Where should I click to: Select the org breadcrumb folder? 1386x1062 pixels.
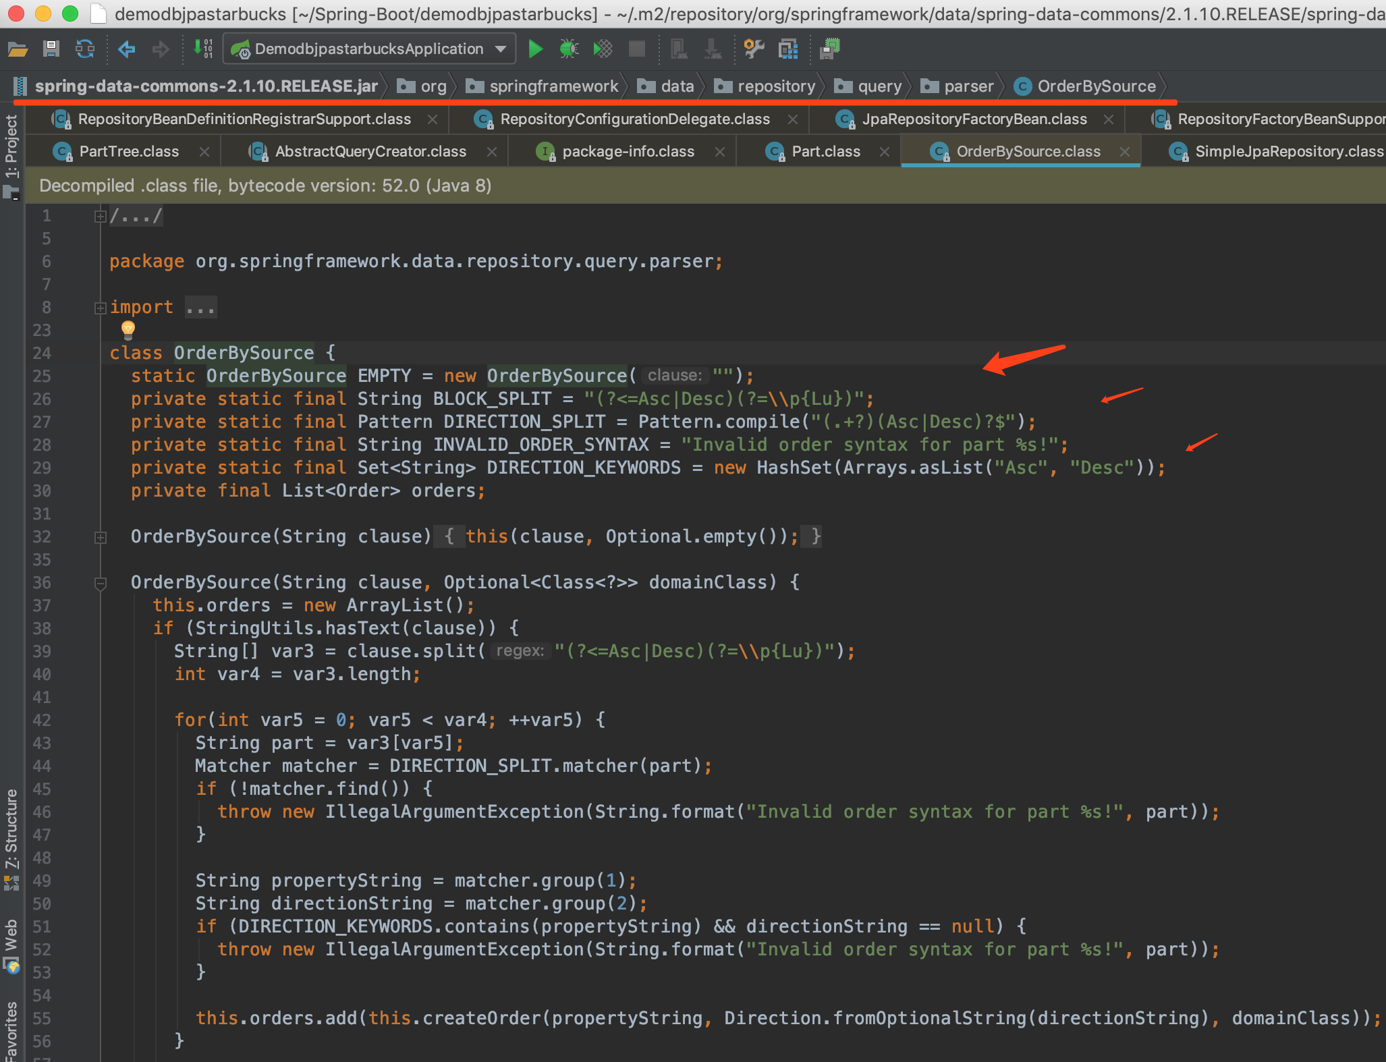(x=422, y=86)
